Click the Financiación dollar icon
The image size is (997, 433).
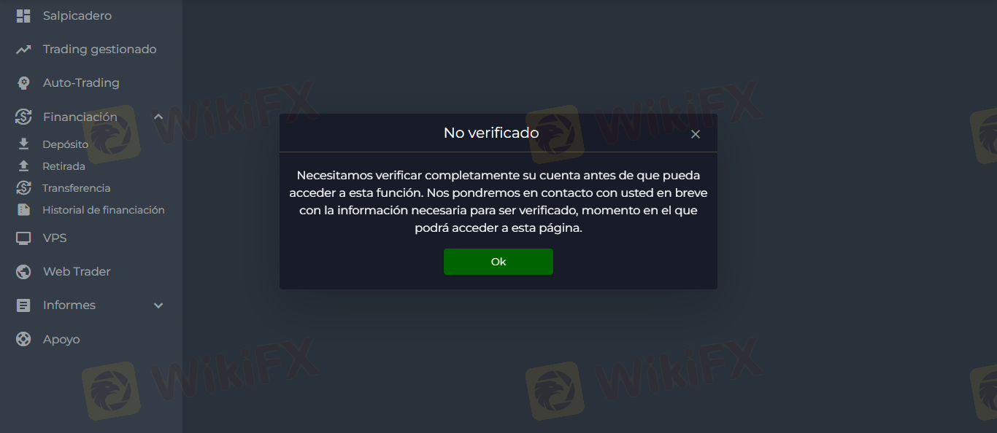pos(23,117)
